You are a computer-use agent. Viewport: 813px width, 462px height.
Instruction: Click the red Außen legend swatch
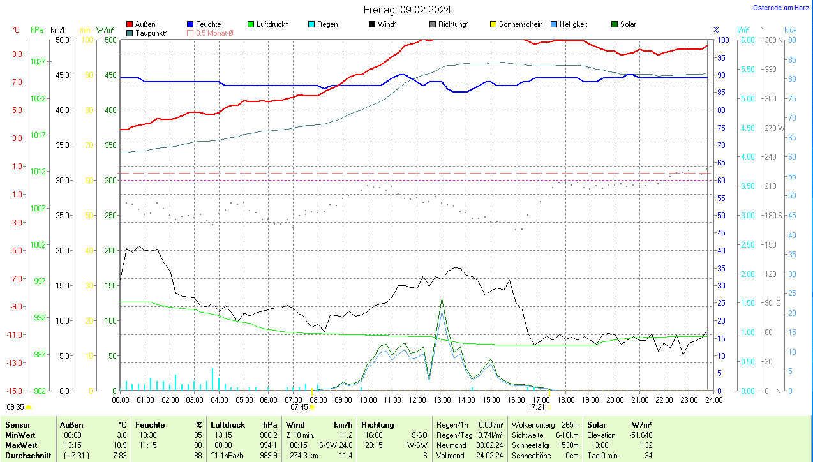(x=130, y=24)
